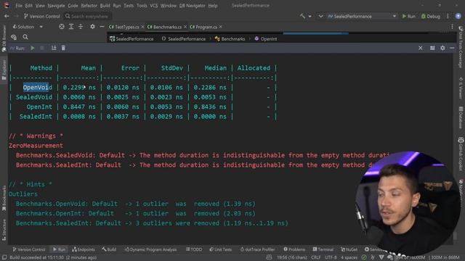Open Dynamic Program Analysis tool window
The image size is (465, 261).
[x=150, y=249]
